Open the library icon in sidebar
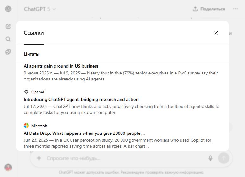The width and height of the screenshot is (245, 177). click(x=8, y=52)
